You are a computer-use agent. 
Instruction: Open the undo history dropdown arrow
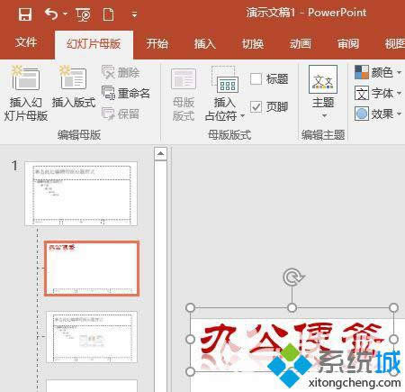[x=65, y=14]
